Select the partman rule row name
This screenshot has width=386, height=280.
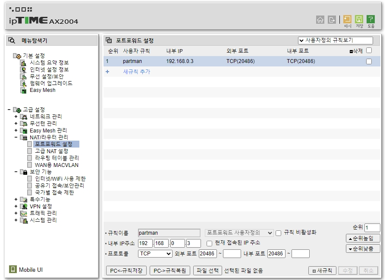click(x=132, y=61)
